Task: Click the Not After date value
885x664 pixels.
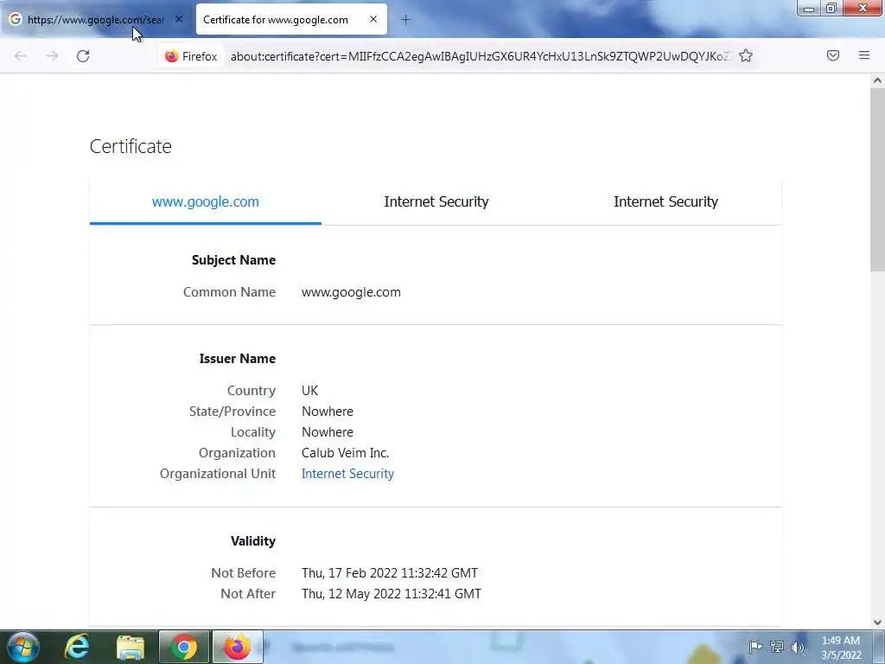Action: (x=392, y=594)
